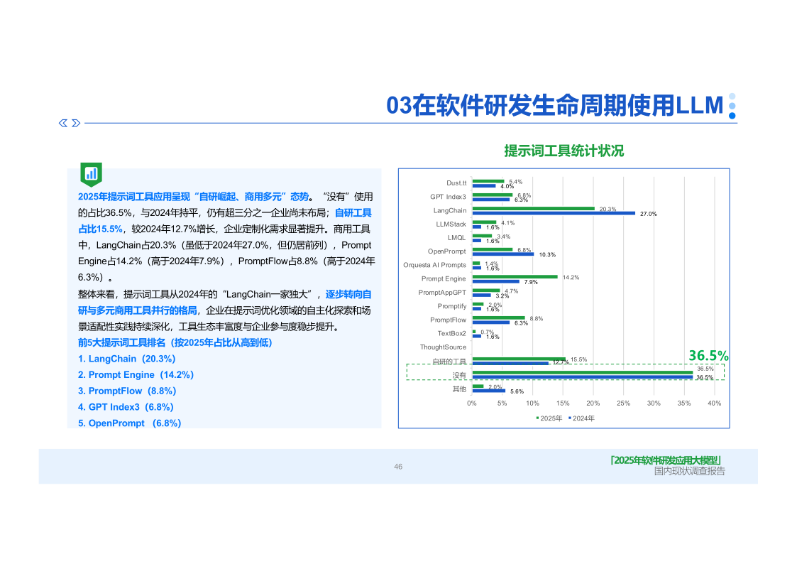Click the TextBox2 axis label

(452, 334)
